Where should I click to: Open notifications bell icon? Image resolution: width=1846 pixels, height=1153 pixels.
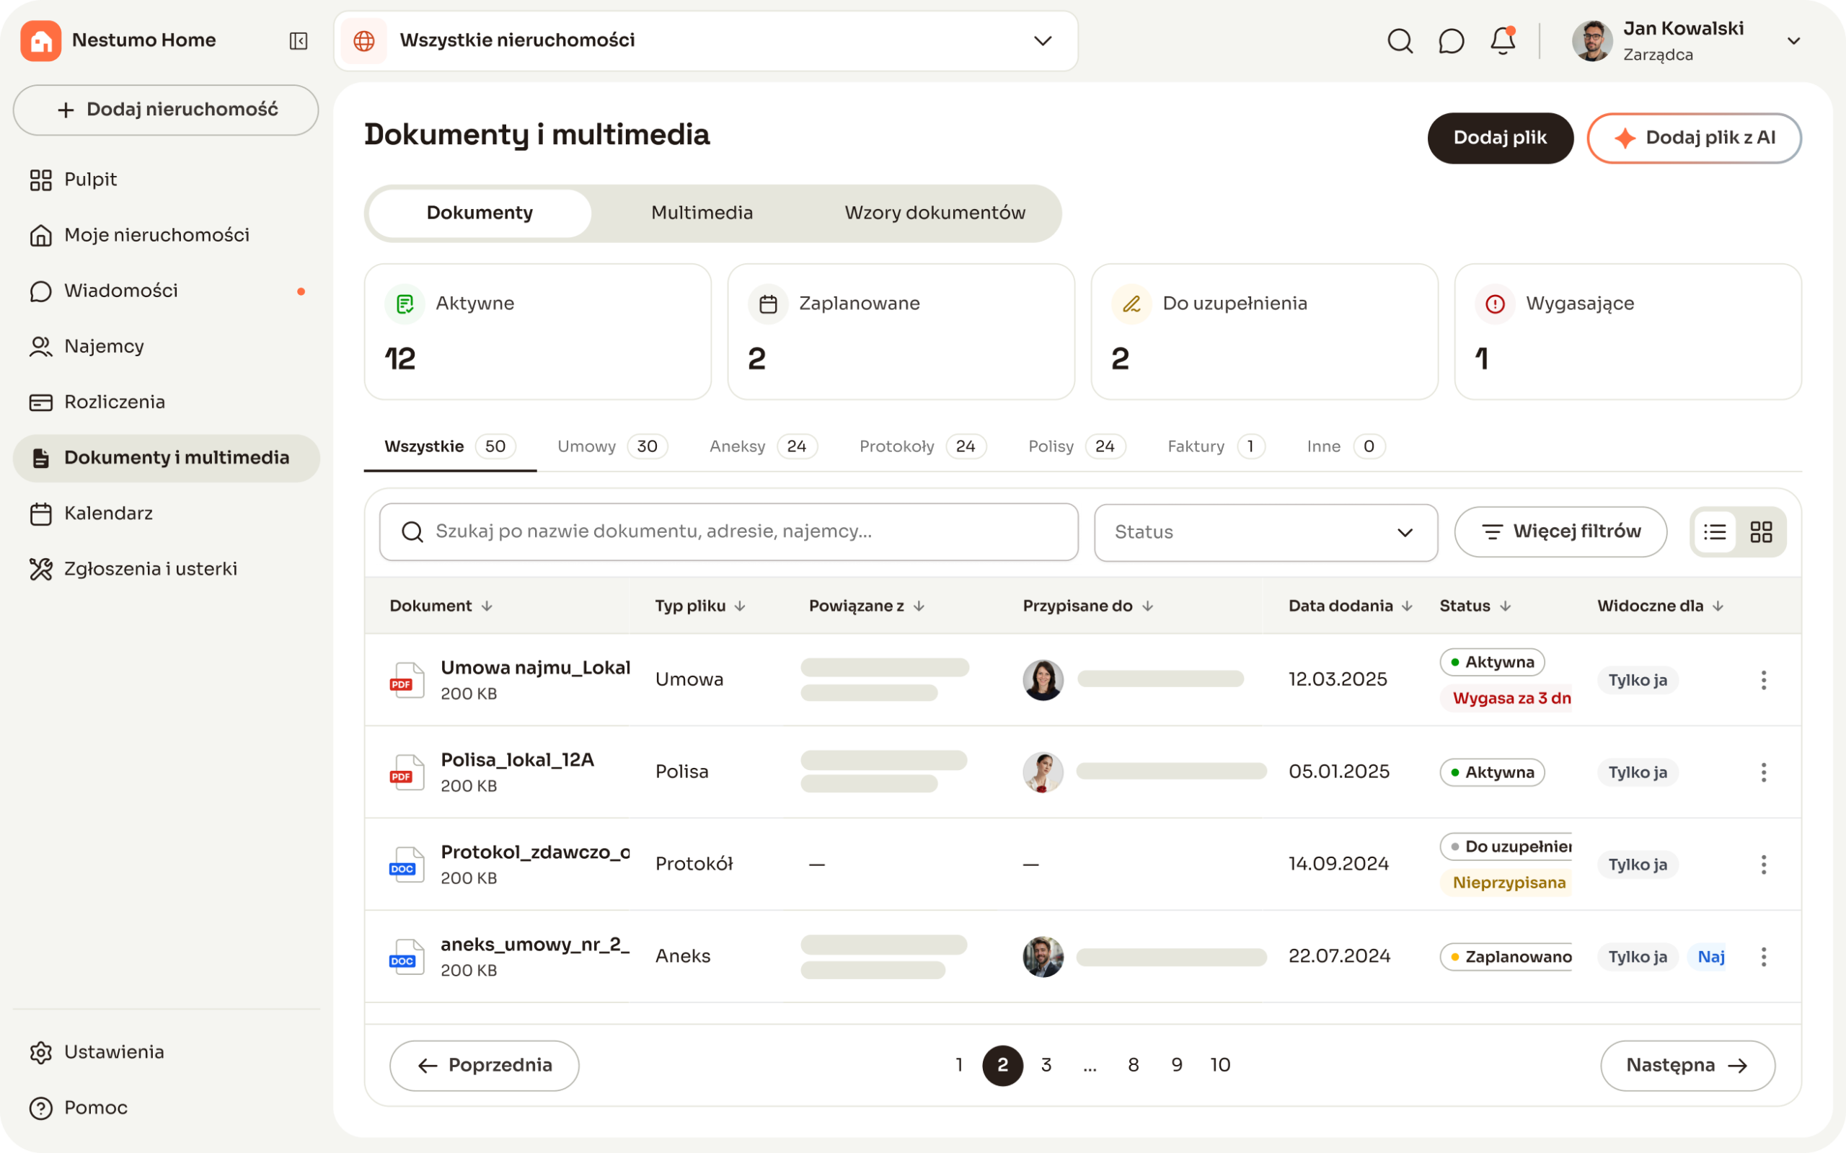[x=1503, y=40]
